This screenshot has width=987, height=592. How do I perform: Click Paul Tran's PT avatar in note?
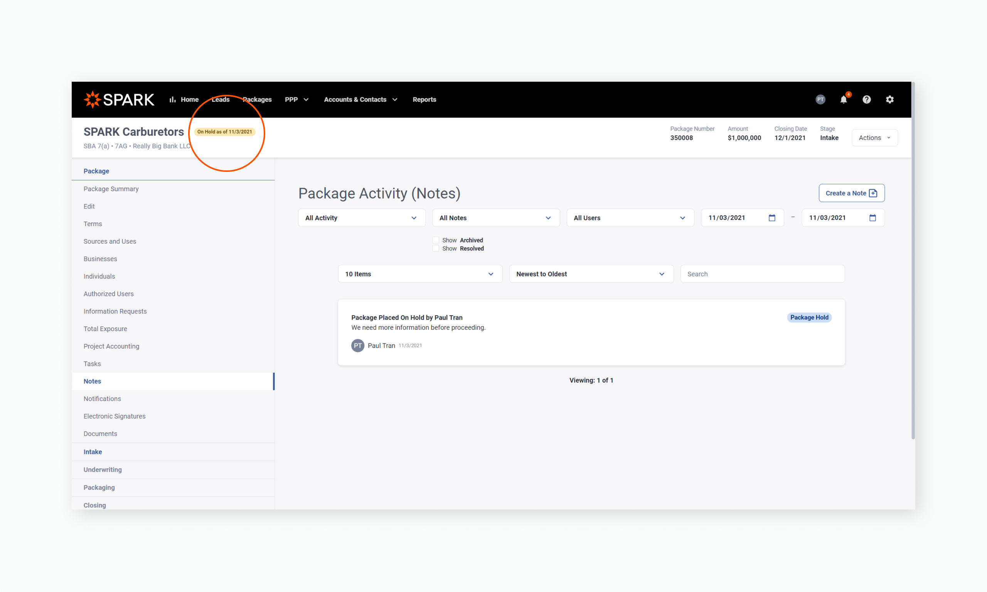[357, 345]
